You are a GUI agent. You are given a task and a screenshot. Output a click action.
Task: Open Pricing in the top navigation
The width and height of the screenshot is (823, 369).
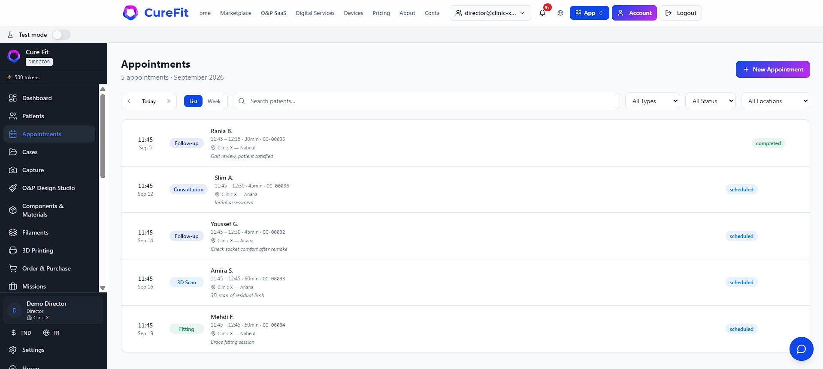[381, 13]
